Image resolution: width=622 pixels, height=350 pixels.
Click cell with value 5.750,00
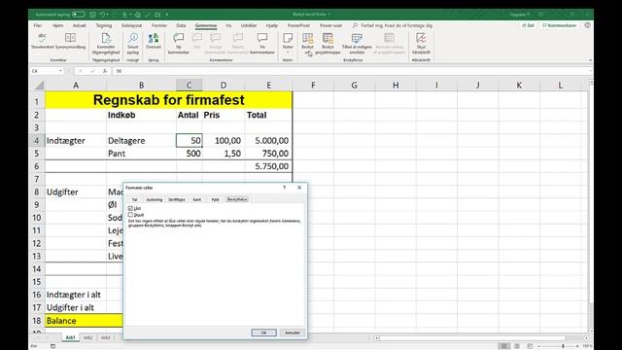[268, 166]
